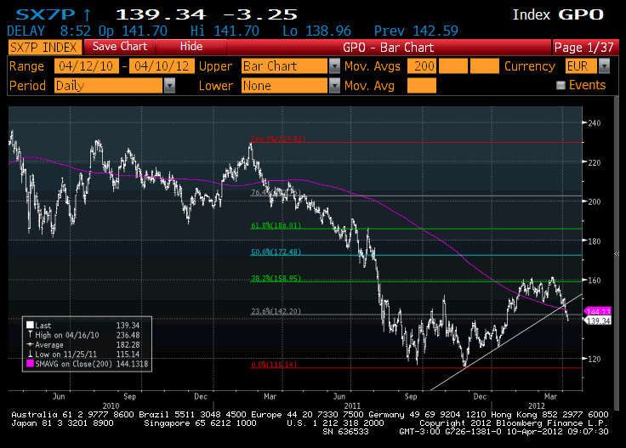The width and height of the screenshot is (626, 448).
Task: Click the SX7P INDEX ticker field
Action: [45, 48]
